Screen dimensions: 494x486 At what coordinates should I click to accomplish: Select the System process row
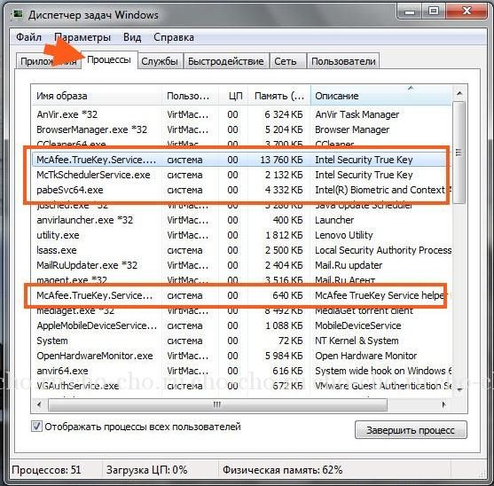coord(241,341)
